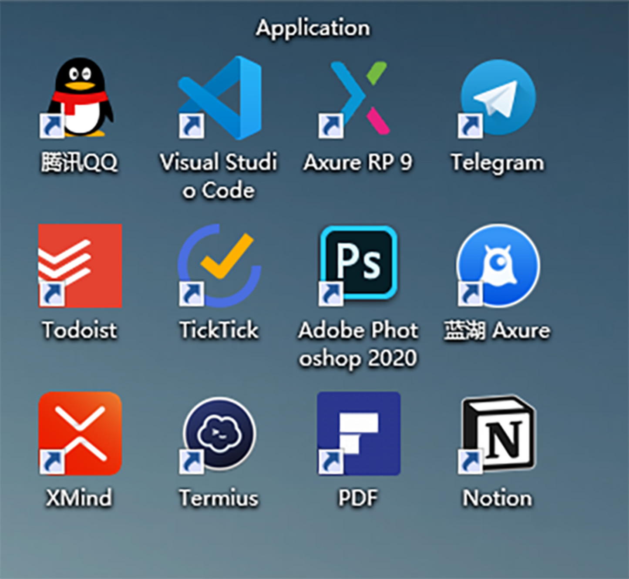Open Adobe Photoshop 2020
The image size is (629, 579).
point(358,263)
